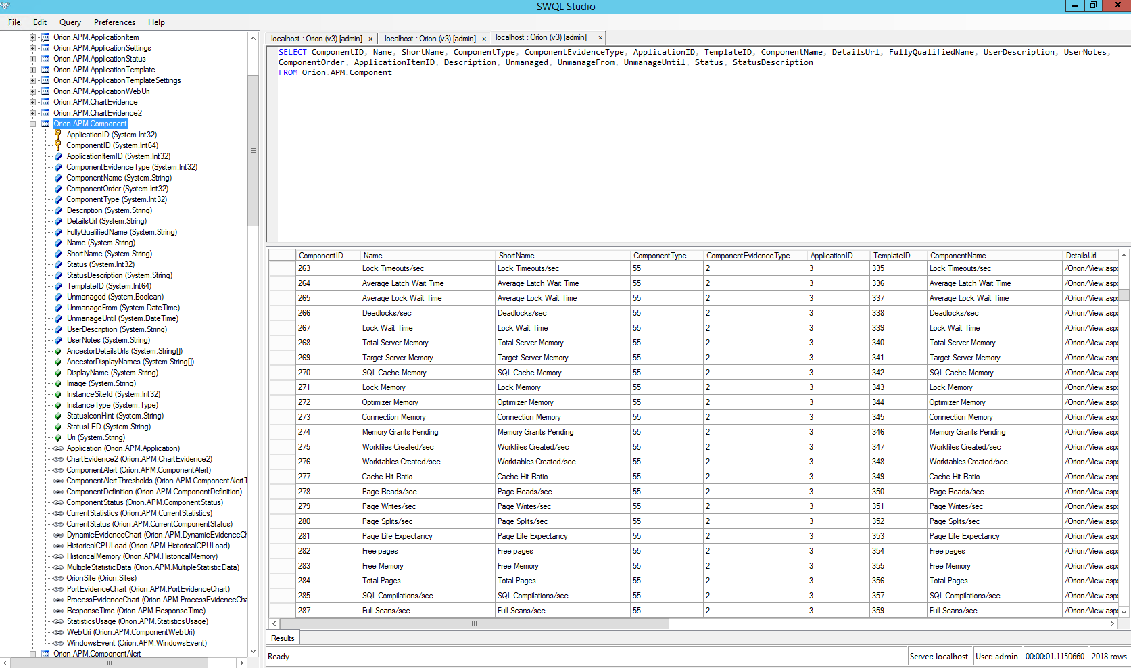Sort results by TemplateID column header
This screenshot has width=1131, height=668.
click(x=898, y=256)
